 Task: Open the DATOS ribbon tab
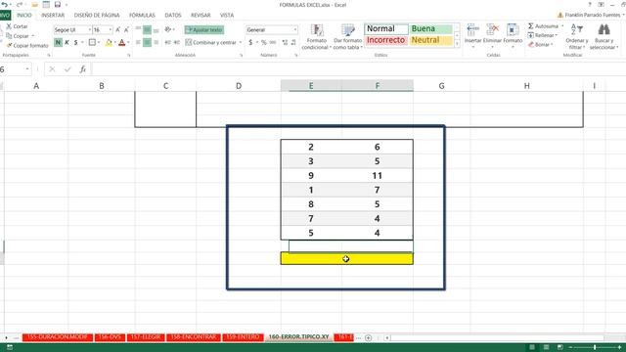point(173,16)
